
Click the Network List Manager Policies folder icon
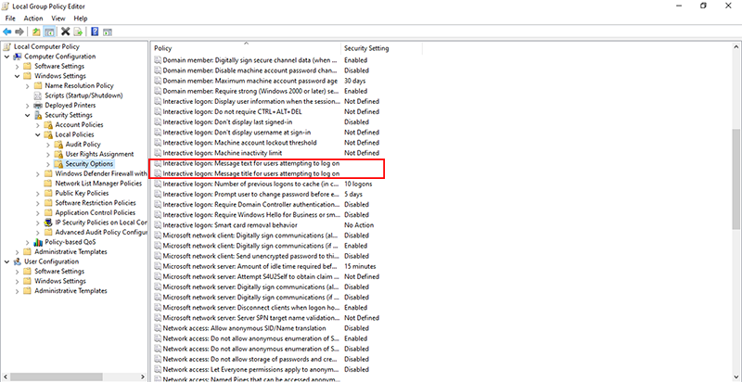click(48, 184)
